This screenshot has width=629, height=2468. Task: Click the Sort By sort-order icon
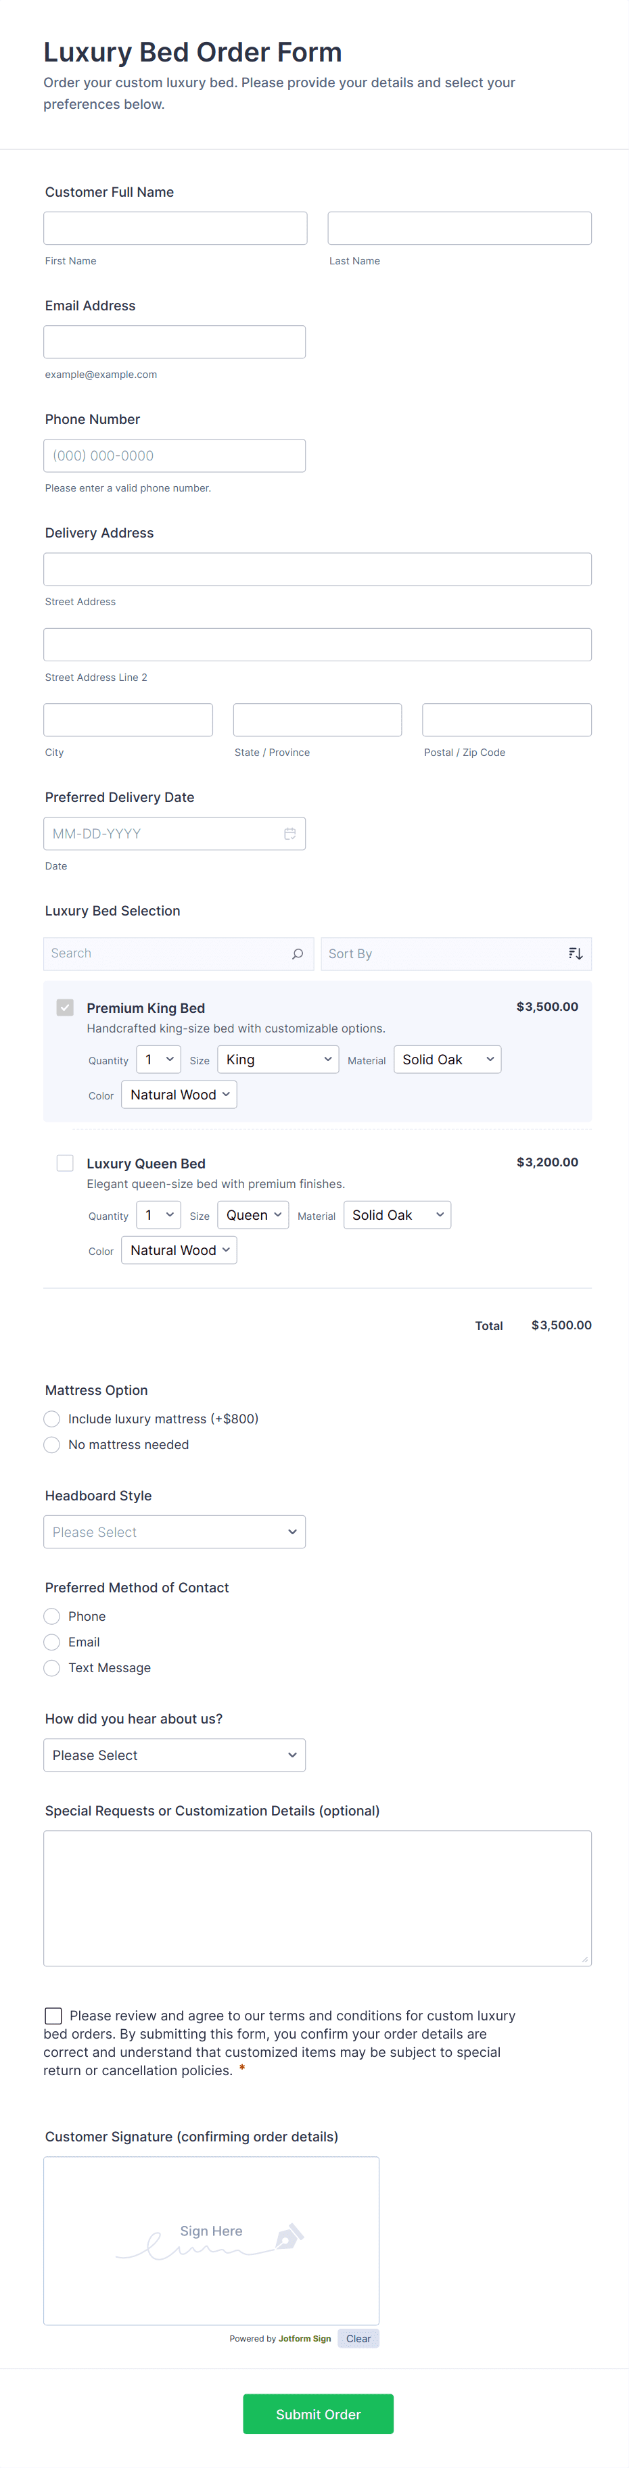coord(576,953)
